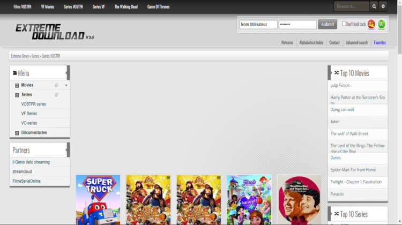Open The Walking Dead menu item
This screenshot has height=225, width=402.
click(x=126, y=6)
